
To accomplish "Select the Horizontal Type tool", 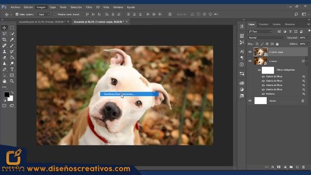I will pos(12,70).
